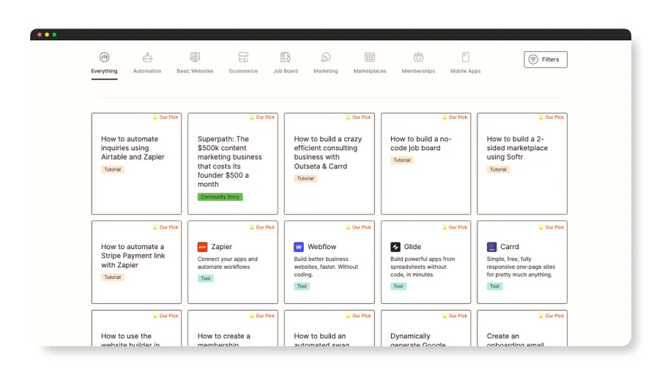662x375 pixels.
Task: Click the Mobile Apps phone icon
Action: [x=466, y=57]
